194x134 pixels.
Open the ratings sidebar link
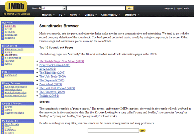pyautogui.click(x=8, y=110)
